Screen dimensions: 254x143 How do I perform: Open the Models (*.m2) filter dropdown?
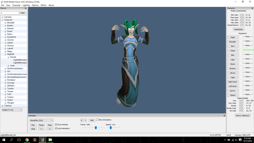click(x=12, y=110)
